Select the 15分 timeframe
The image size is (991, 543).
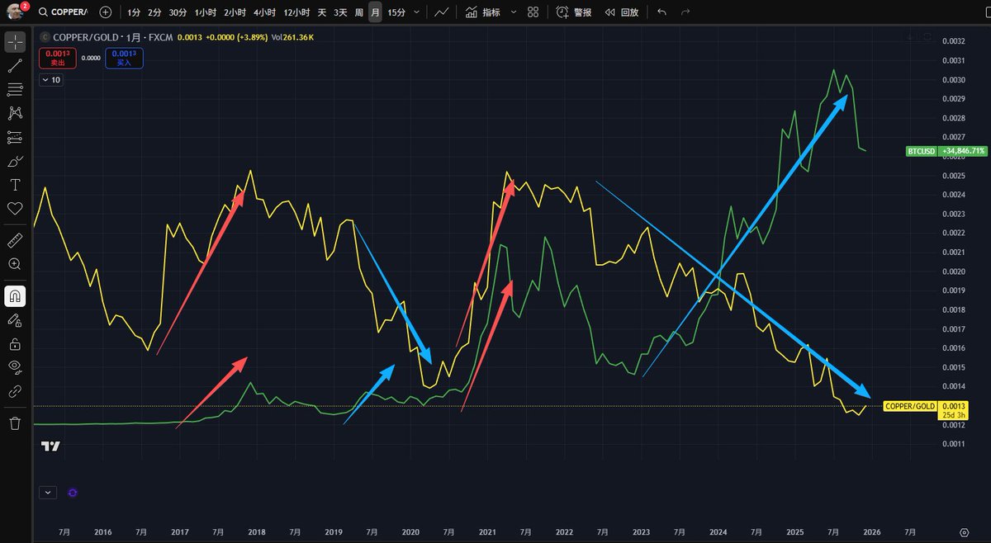[x=396, y=12]
